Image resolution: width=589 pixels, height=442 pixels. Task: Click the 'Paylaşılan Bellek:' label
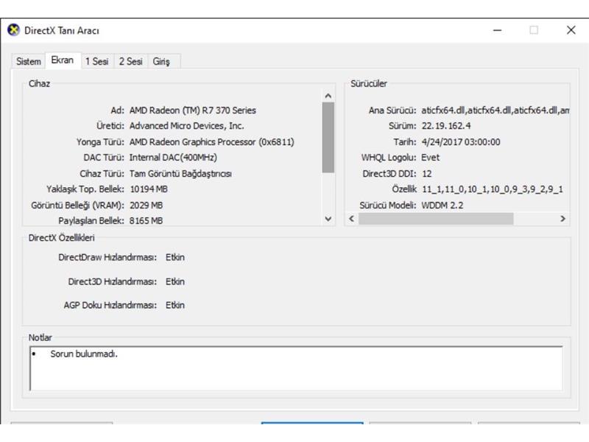click(x=91, y=220)
